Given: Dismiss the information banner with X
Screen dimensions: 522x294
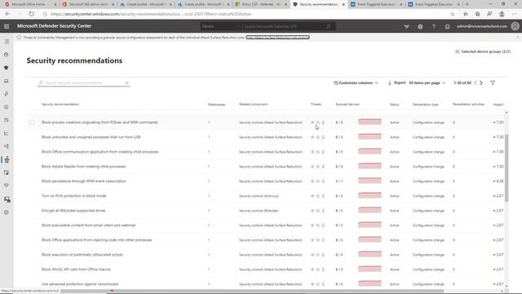Looking at the screenshot, I should tap(517, 38).
